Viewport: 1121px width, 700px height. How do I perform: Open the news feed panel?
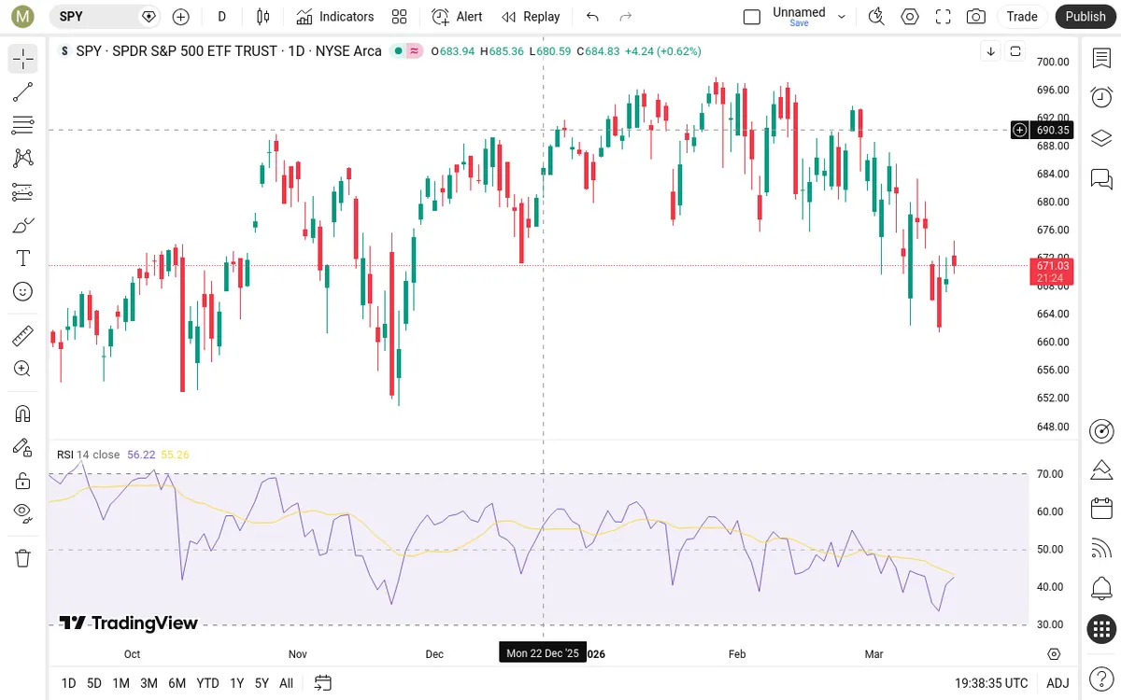pyautogui.click(x=1101, y=549)
